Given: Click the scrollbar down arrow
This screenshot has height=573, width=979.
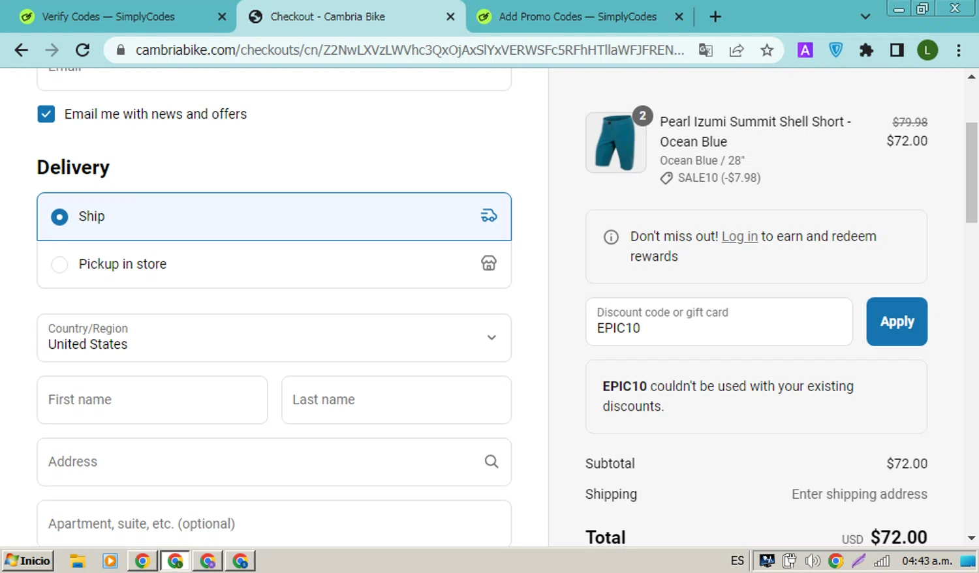Looking at the screenshot, I should tap(972, 538).
